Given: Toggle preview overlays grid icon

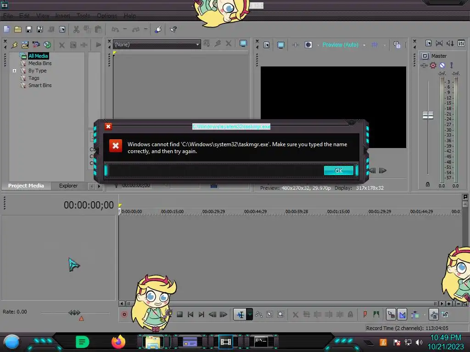Looking at the screenshot, I should (375, 45).
